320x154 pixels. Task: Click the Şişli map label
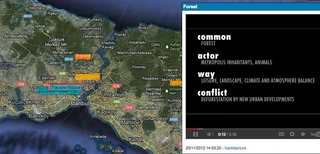pyautogui.click(x=88, y=62)
